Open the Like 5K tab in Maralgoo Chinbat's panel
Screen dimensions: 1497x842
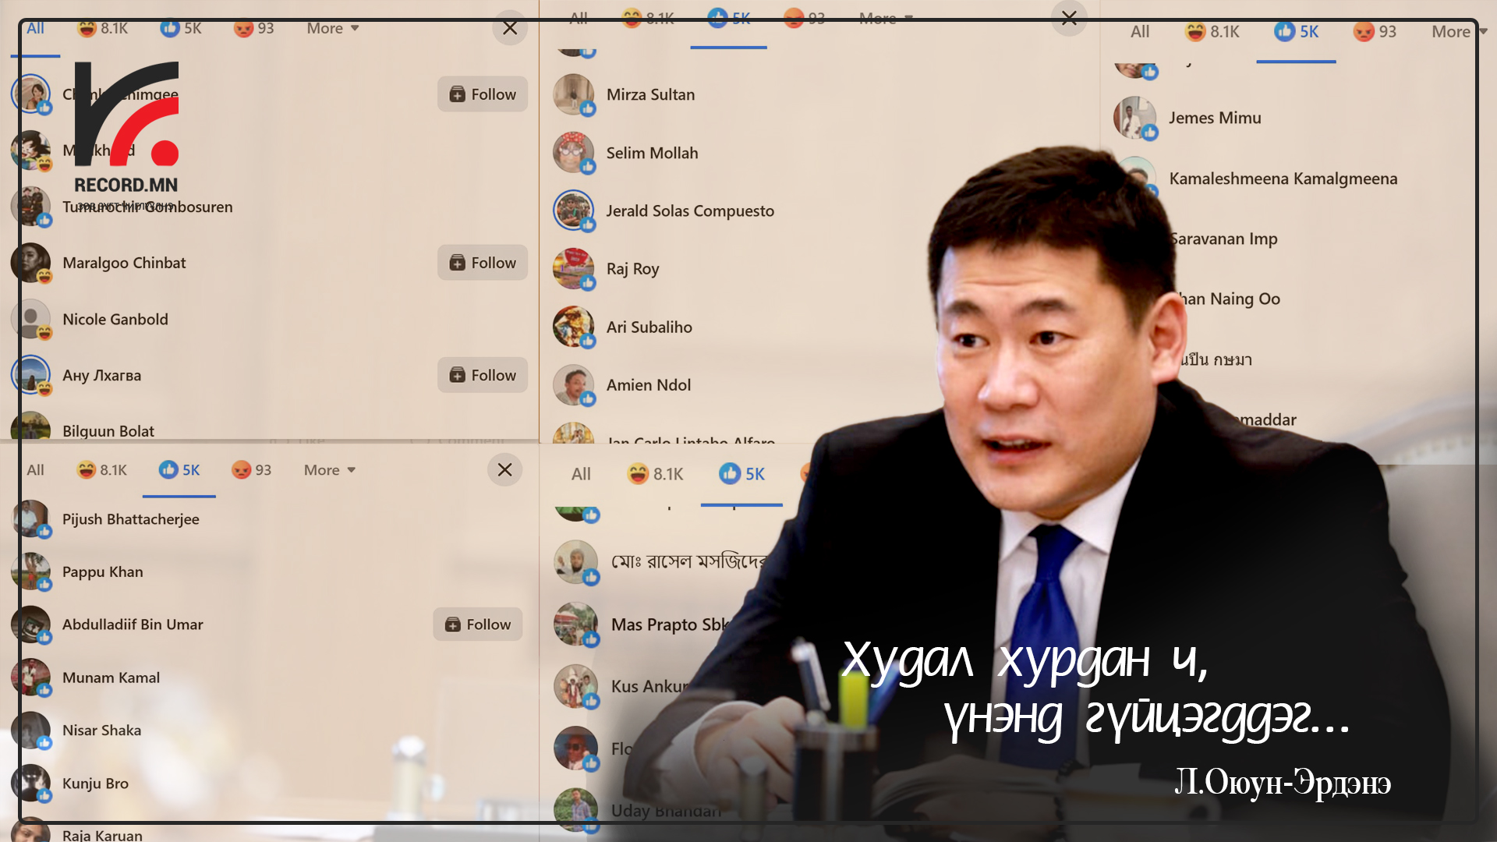(x=181, y=28)
